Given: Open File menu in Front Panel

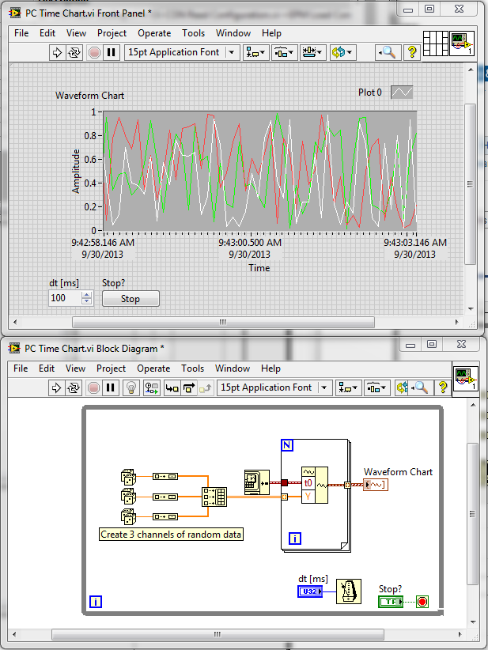Looking at the screenshot, I should pos(21,33).
